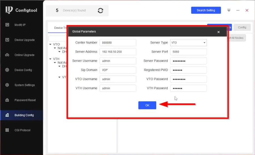Click the Building Config chart icon
The height and width of the screenshot is (155, 255).
(7, 115)
